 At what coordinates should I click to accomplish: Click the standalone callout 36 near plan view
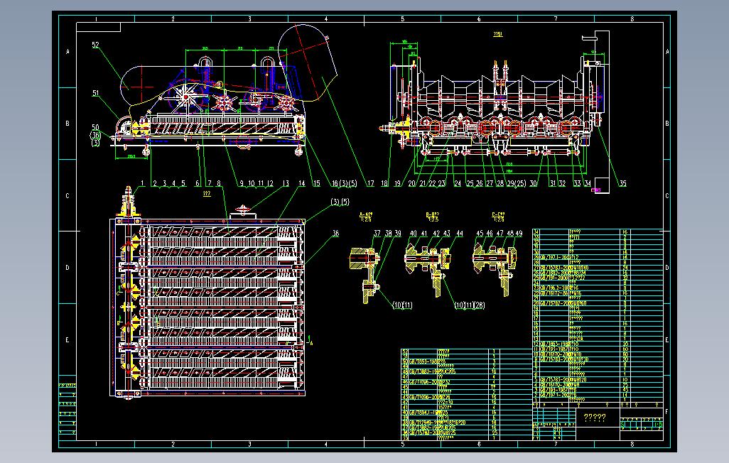tap(335, 234)
